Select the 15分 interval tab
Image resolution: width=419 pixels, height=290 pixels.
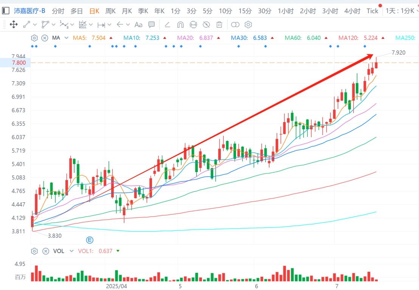click(245, 11)
